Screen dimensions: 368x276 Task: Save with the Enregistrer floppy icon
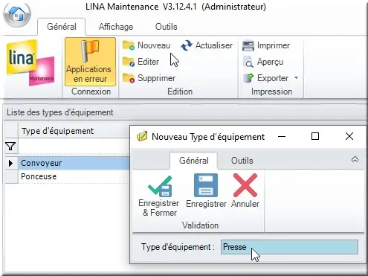coord(206,185)
